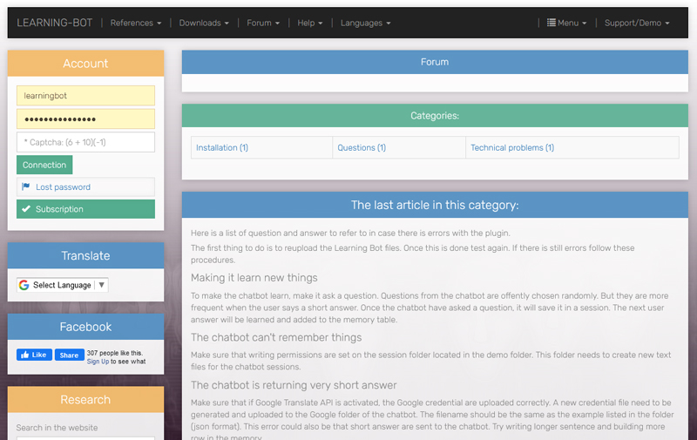The image size is (697, 440).
Task: Open the Technical problems (1) category
Action: point(512,148)
